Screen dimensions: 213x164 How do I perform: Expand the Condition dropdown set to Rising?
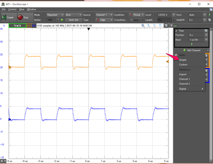tap(136, 15)
